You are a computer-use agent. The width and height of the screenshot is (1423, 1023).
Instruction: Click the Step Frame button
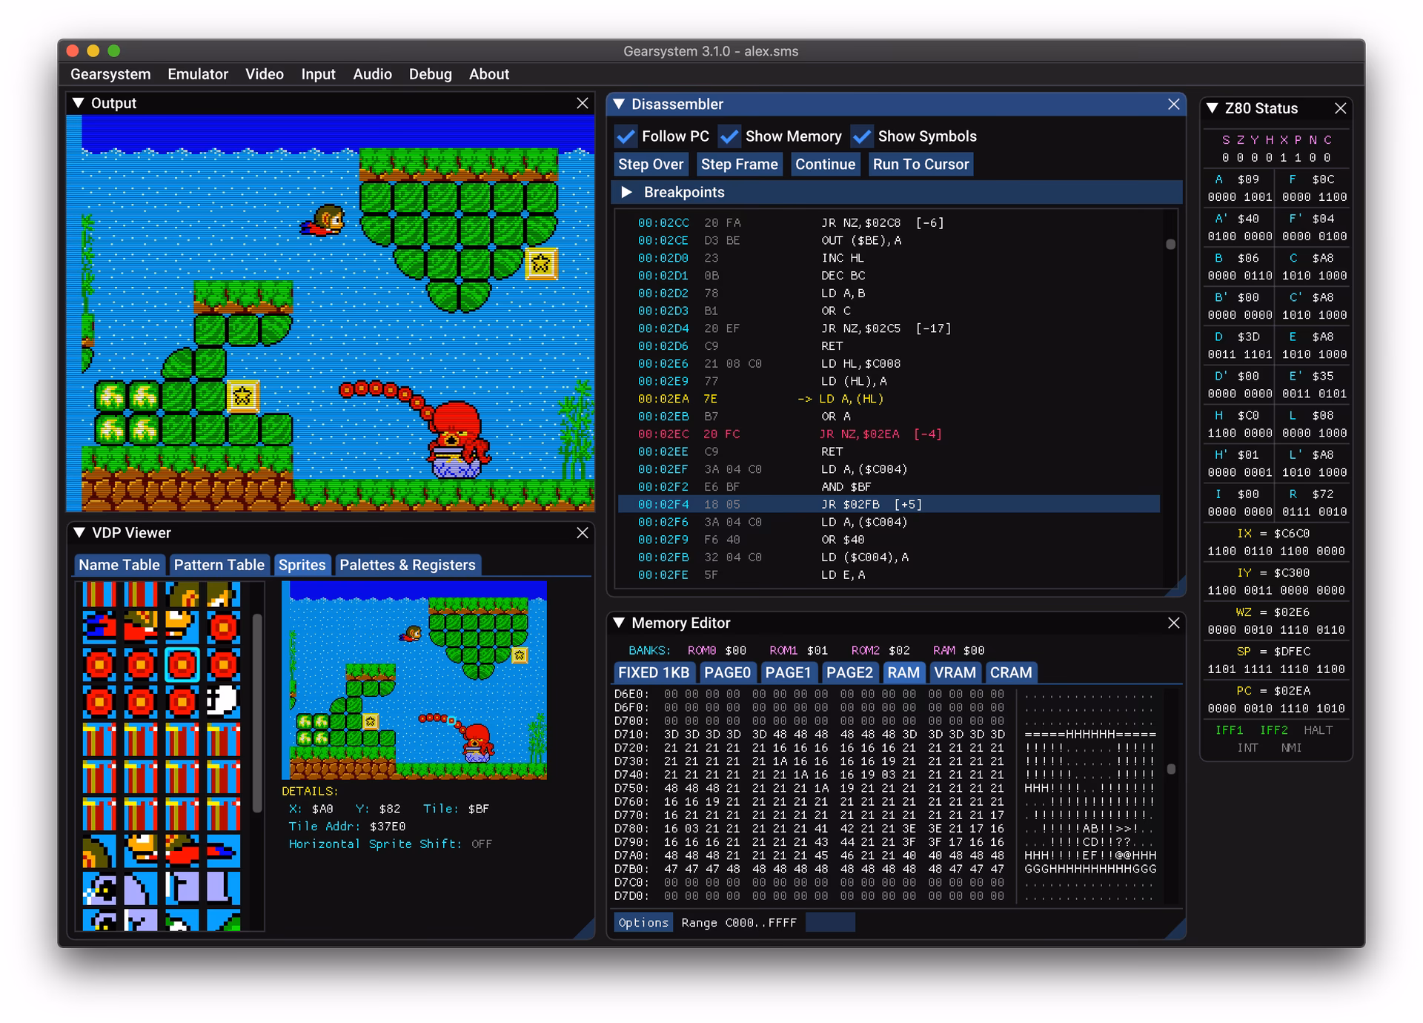click(739, 165)
